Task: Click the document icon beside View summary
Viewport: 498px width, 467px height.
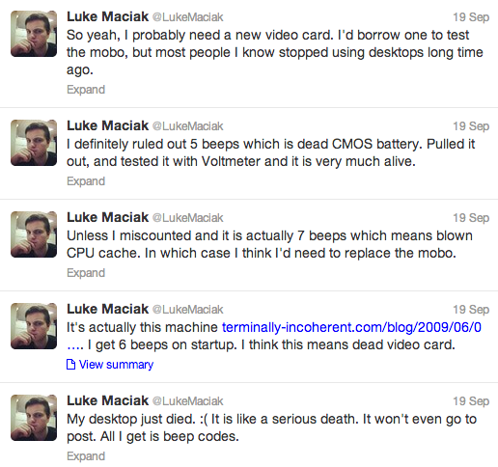Action: point(70,365)
